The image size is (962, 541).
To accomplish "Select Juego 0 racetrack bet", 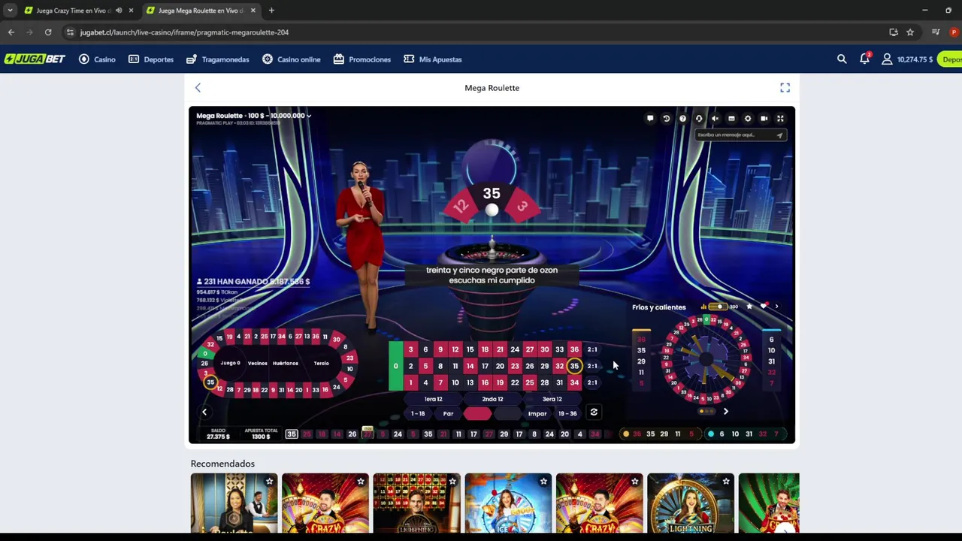I will (231, 363).
